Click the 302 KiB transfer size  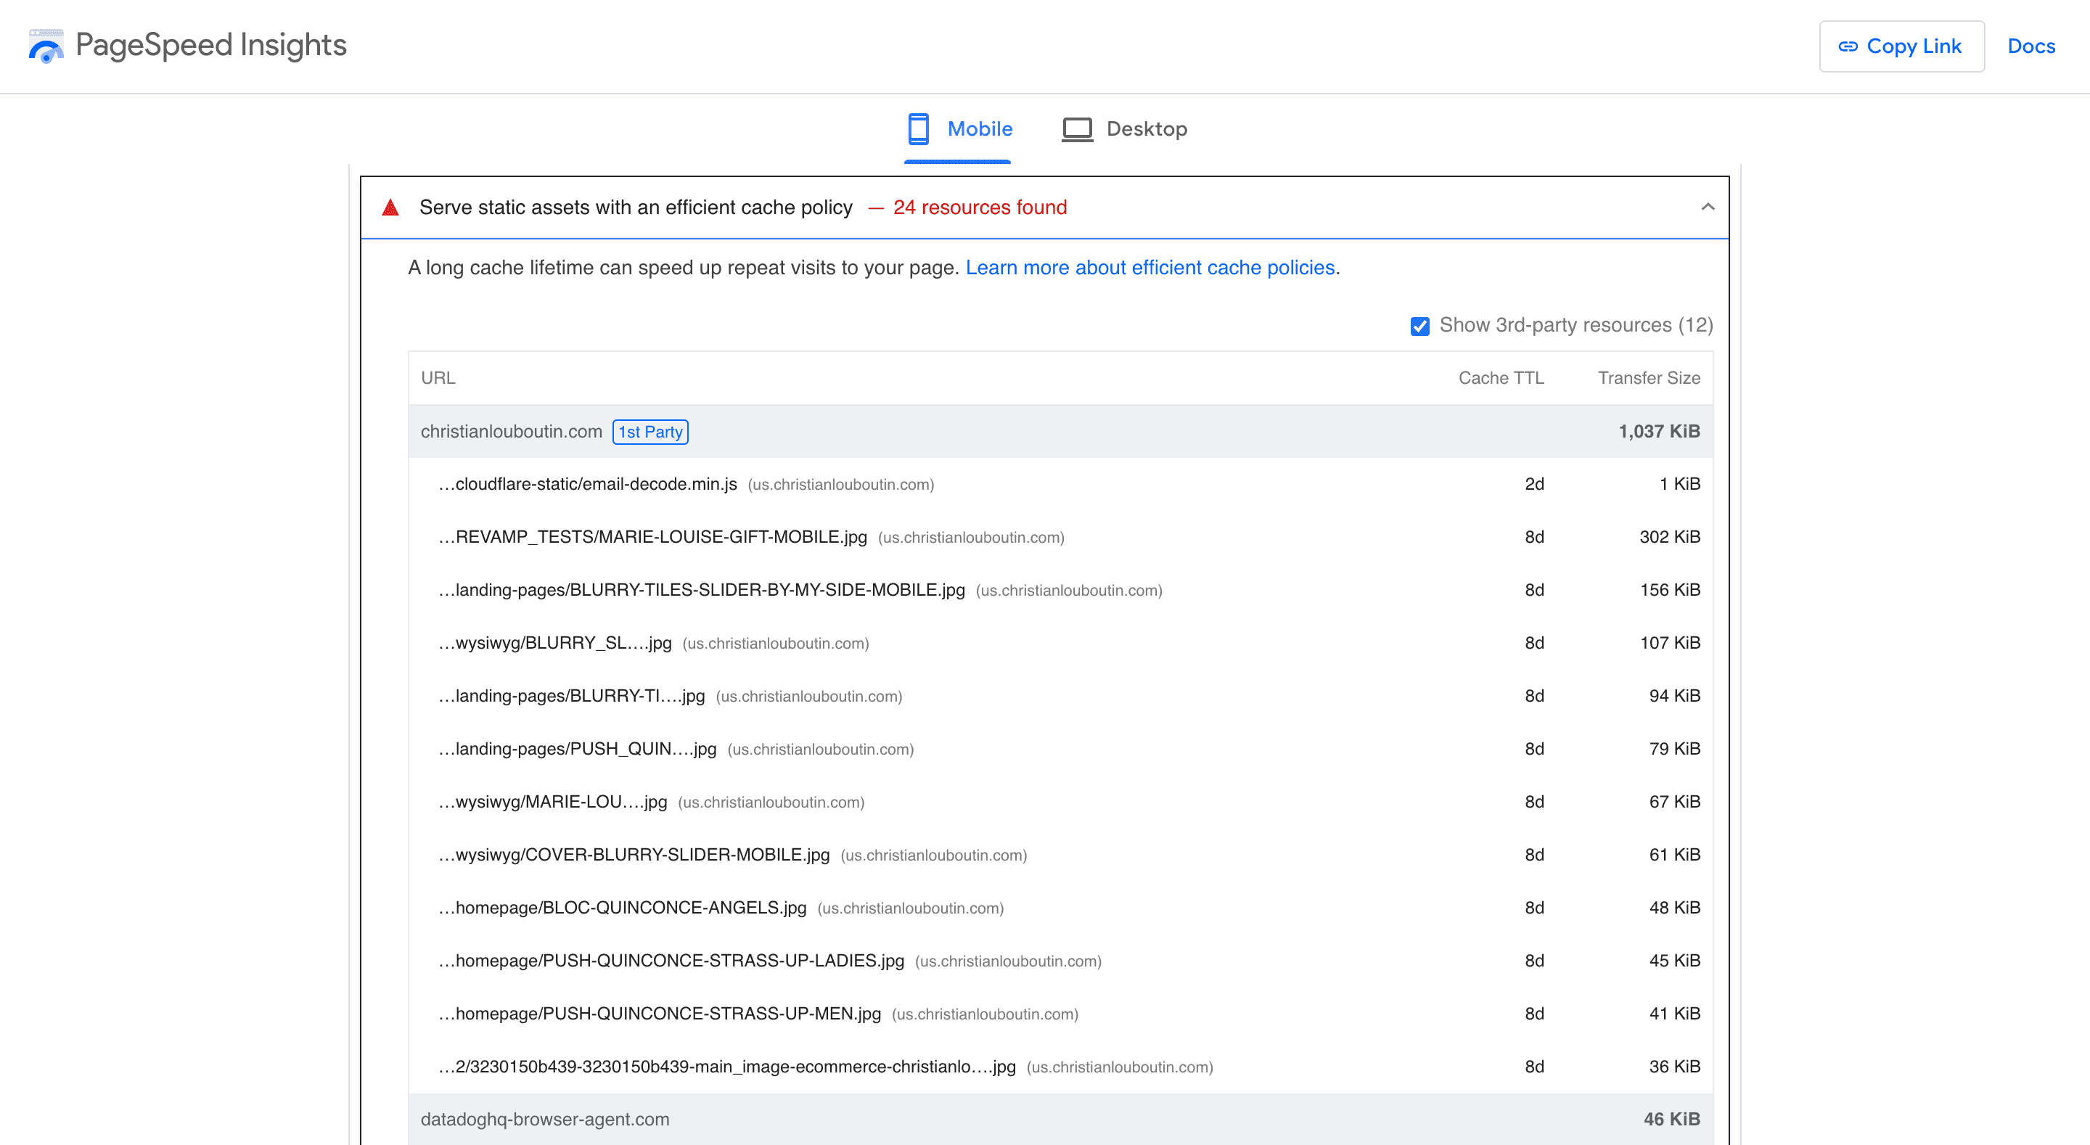1670,536
